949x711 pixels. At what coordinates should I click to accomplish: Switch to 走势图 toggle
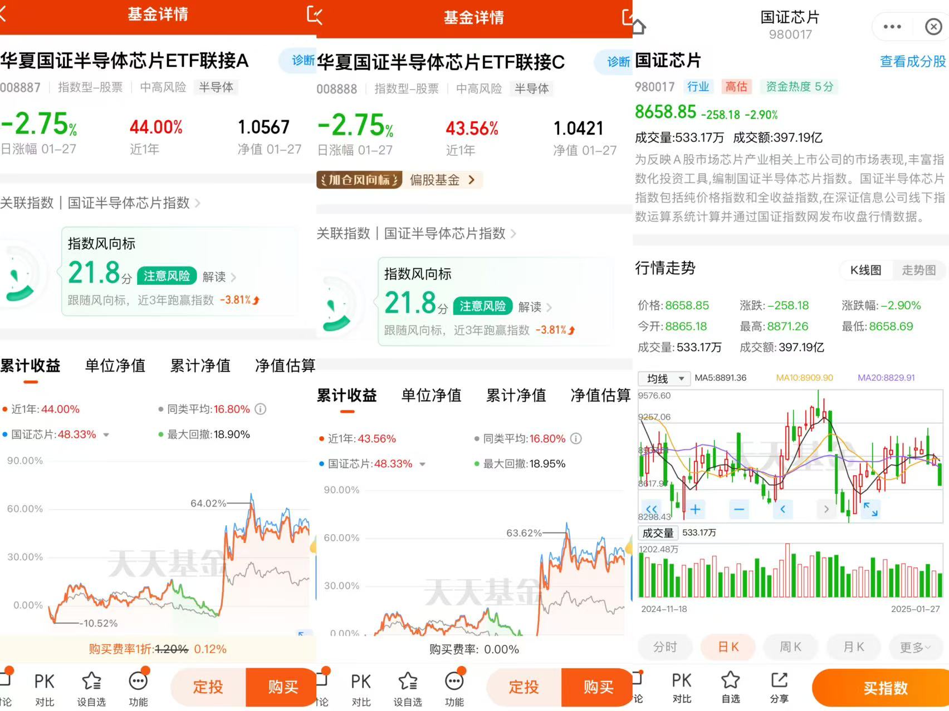918,270
